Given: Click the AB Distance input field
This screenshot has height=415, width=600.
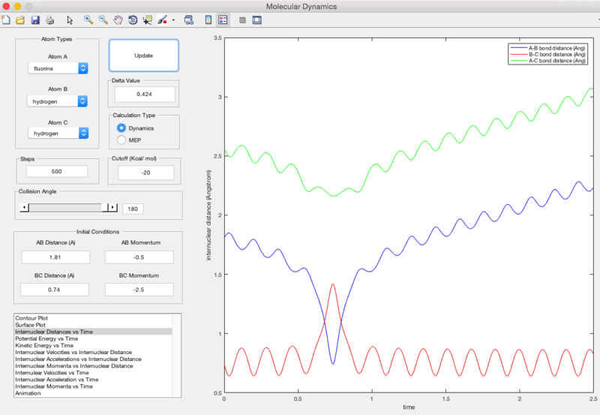Looking at the screenshot, I should click(55, 257).
